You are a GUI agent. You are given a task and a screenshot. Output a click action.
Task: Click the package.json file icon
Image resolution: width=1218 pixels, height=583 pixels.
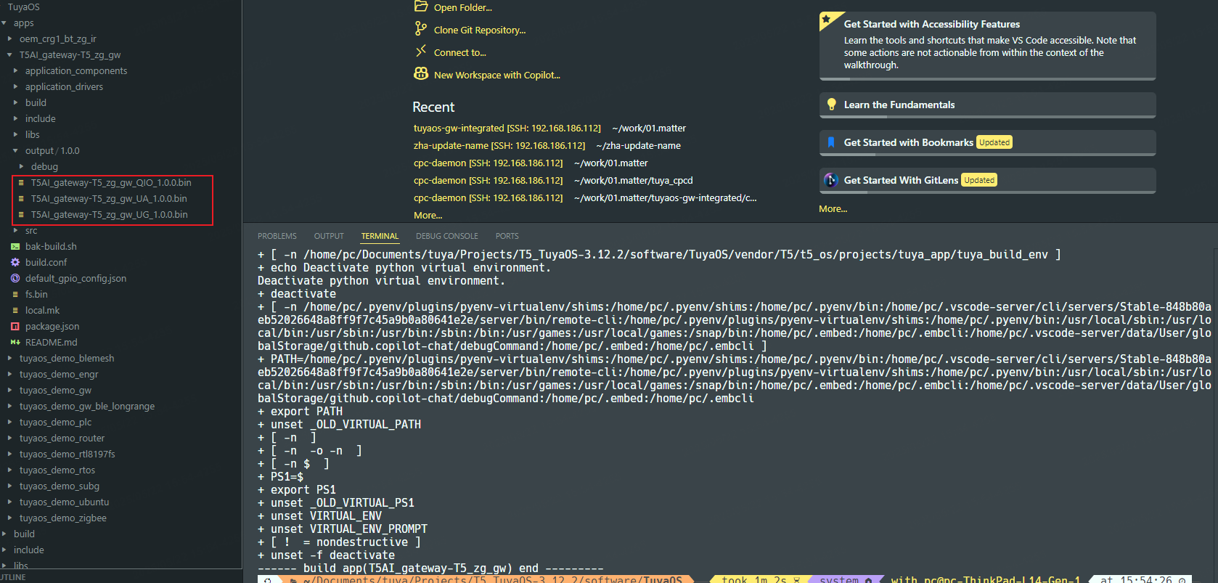15,327
